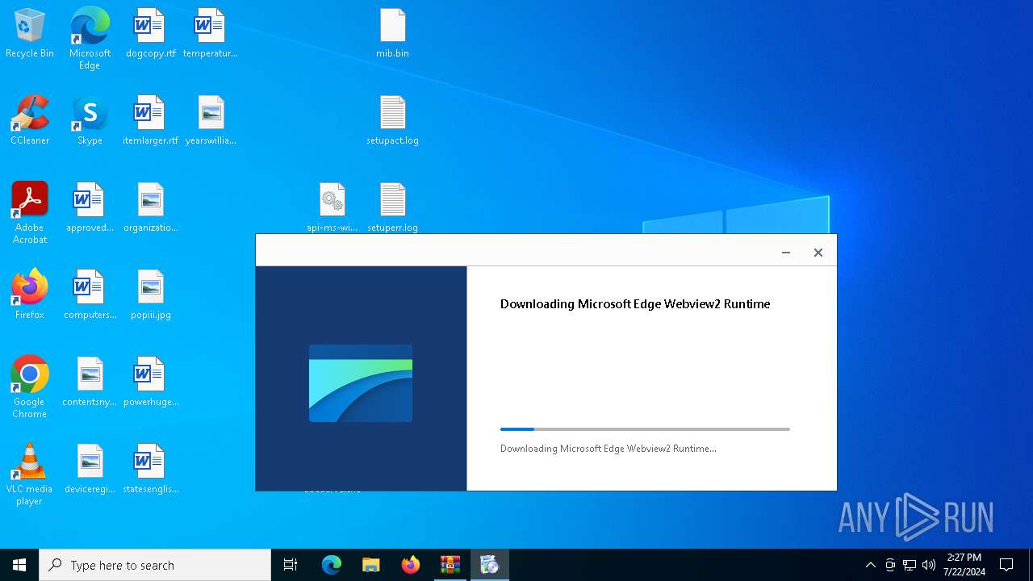Select the Google Chrome desktop shortcut
This screenshot has width=1033, height=581.
pyautogui.click(x=30, y=387)
